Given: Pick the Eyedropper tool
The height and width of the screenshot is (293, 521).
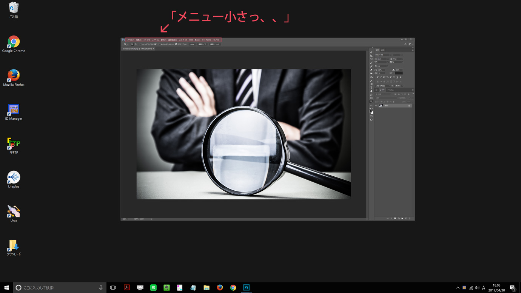Looking at the screenshot, I should tap(371, 66).
